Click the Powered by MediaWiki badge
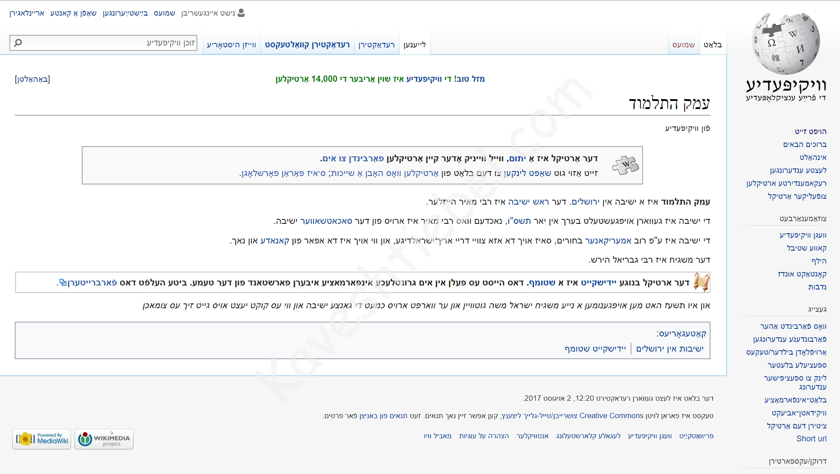The width and height of the screenshot is (840, 474). point(42,439)
